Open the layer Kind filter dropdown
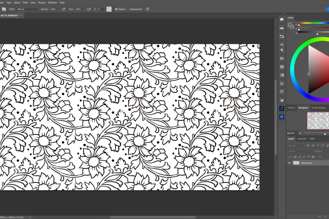Viewport: 329px width, 219px height. click(x=296, y=146)
